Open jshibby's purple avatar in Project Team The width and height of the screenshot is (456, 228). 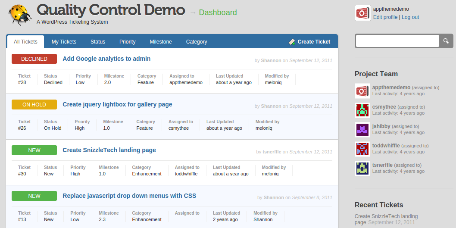tap(362, 130)
